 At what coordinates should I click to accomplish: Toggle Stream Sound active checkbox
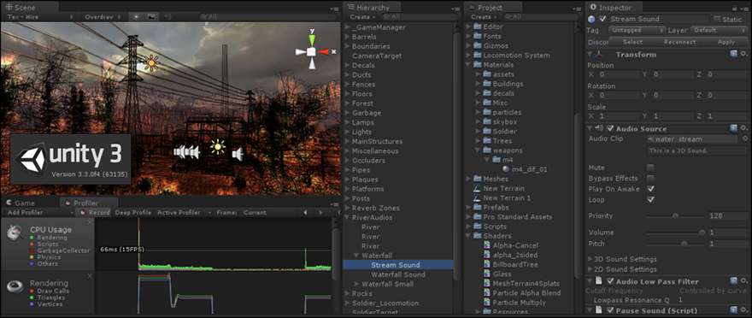click(602, 19)
